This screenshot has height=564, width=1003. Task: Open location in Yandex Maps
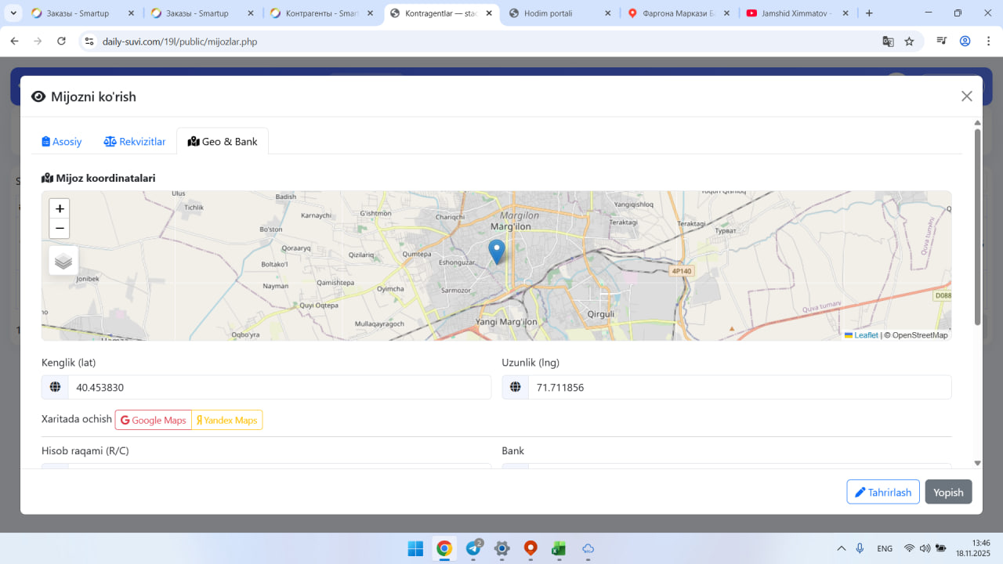[x=227, y=421]
